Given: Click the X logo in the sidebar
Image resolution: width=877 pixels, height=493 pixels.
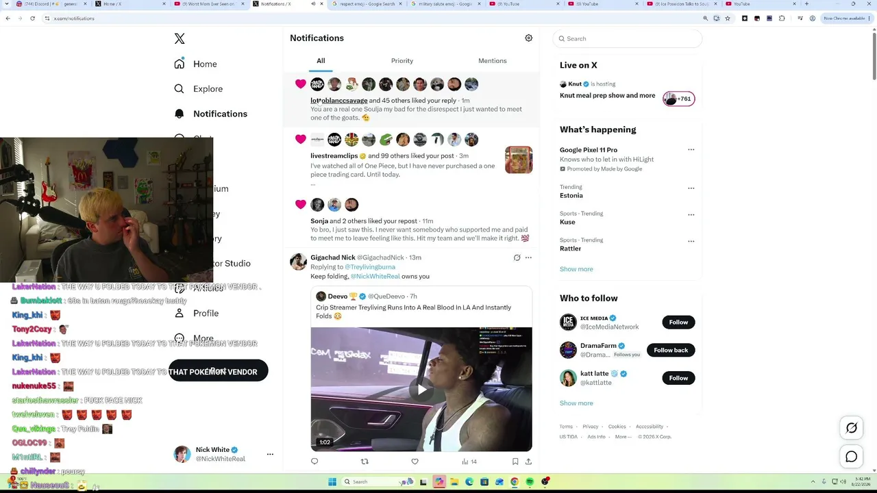Looking at the screenshot, I should (x=180, y=39).
